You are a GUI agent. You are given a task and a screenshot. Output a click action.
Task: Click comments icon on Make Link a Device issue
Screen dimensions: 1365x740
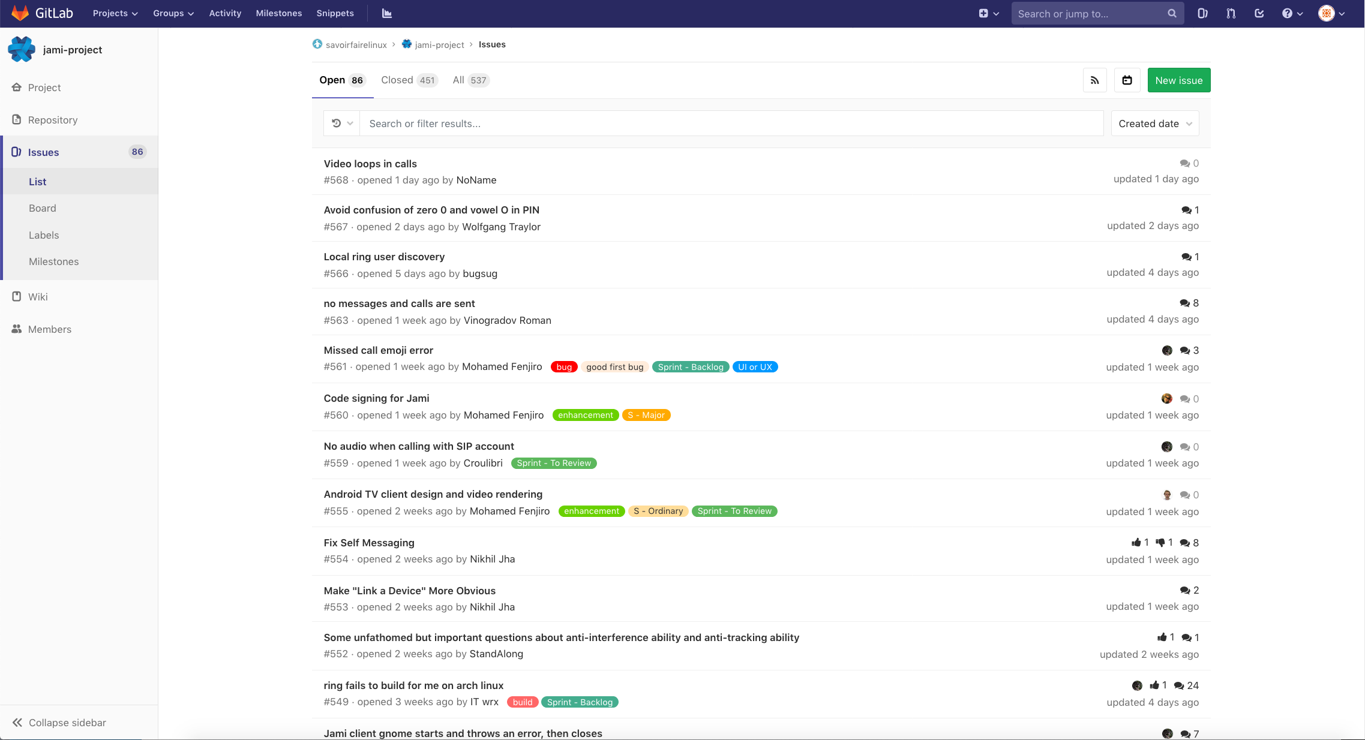(x=1184, y=591)
